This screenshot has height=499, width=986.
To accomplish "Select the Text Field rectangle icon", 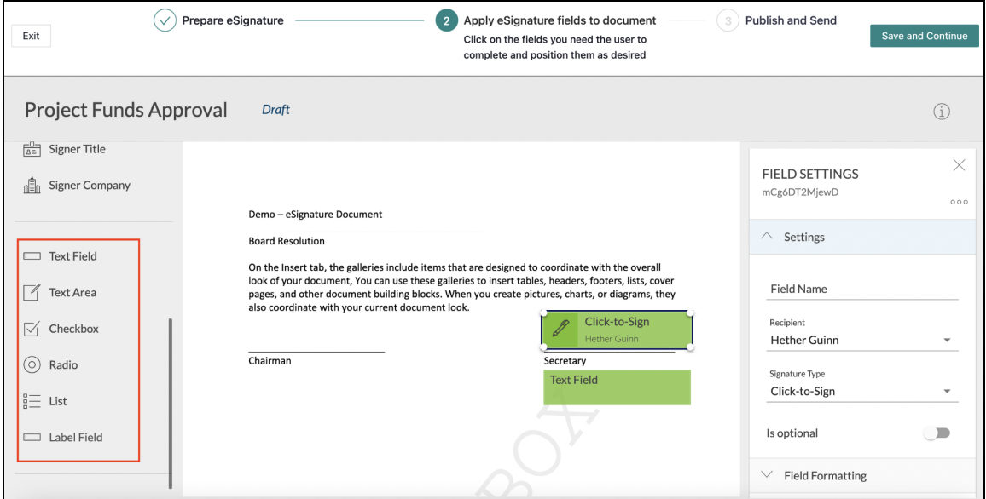I will click(32, 256).
